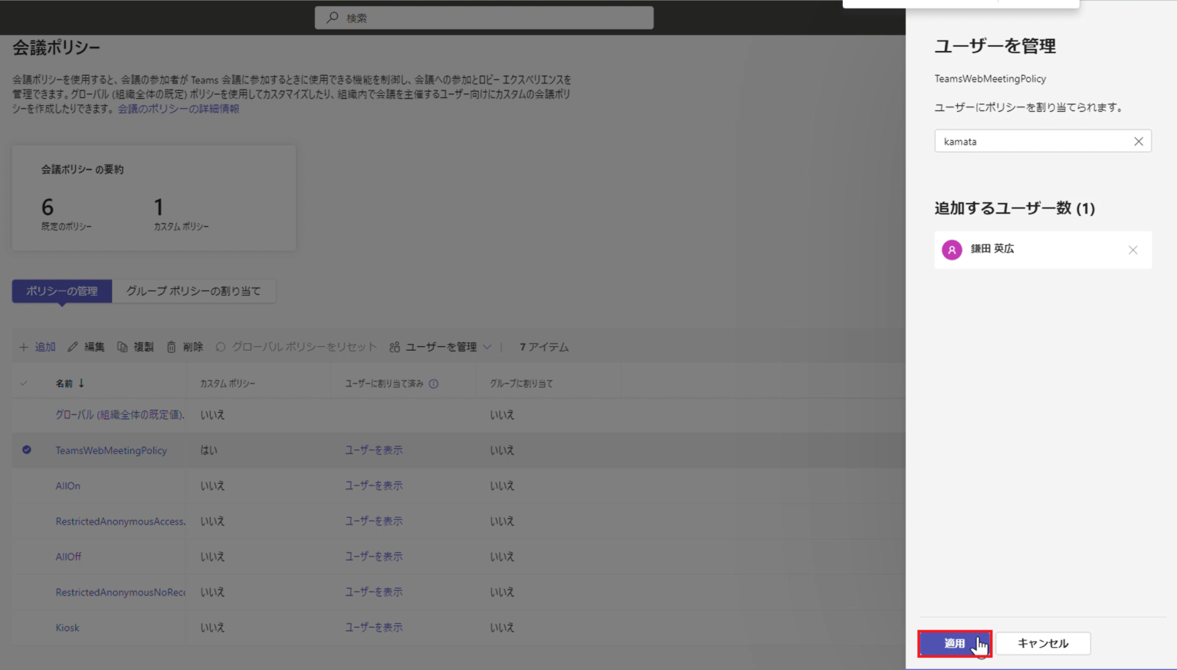Expand the ユーザーを管理 dropdown chevron
This screenshot has height=670, width=1177.
pyautogui.click(x=486, y=346)
